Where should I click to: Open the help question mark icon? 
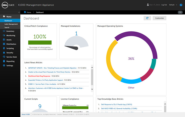(181, 5)
